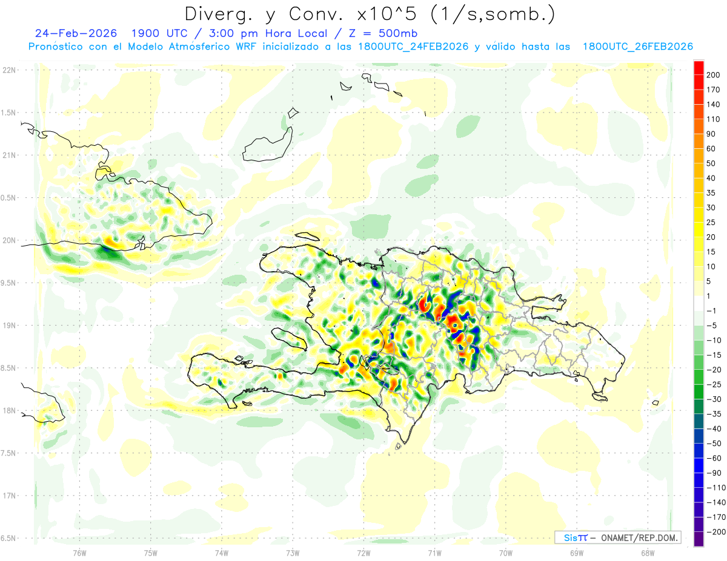The image size is (727, 561).
Task: Click the latitude label '9.5N'
Action: pyautogui.click(x=8, y=283)
